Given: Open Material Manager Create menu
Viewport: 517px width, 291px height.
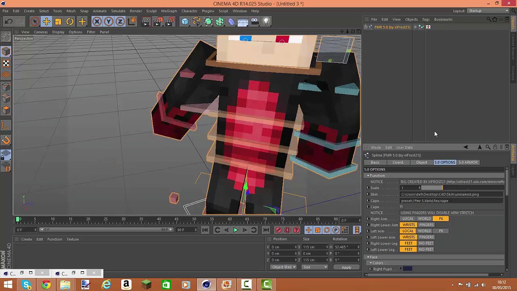Looking at the screenshot, I should (27, 239).
